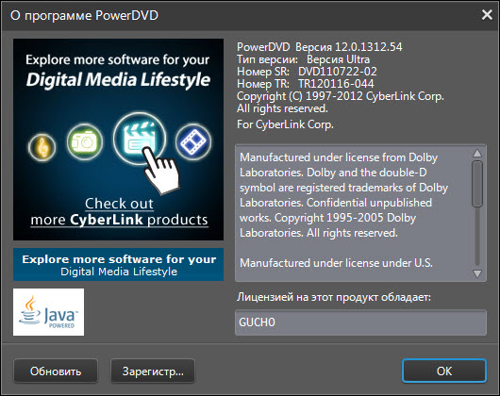
Task: Click the For CyberLink Corp. text
Action: 285,124
